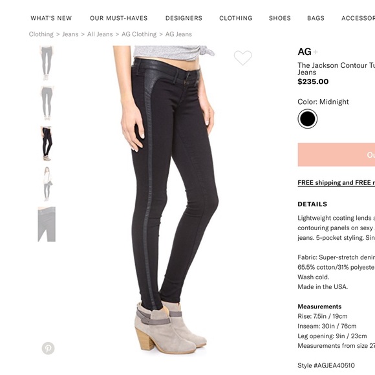Image resolution: width=375 pixels, height=375 pixels.
Task: Click FREE shipping and returns link
Action: click(x=336, y=183)
